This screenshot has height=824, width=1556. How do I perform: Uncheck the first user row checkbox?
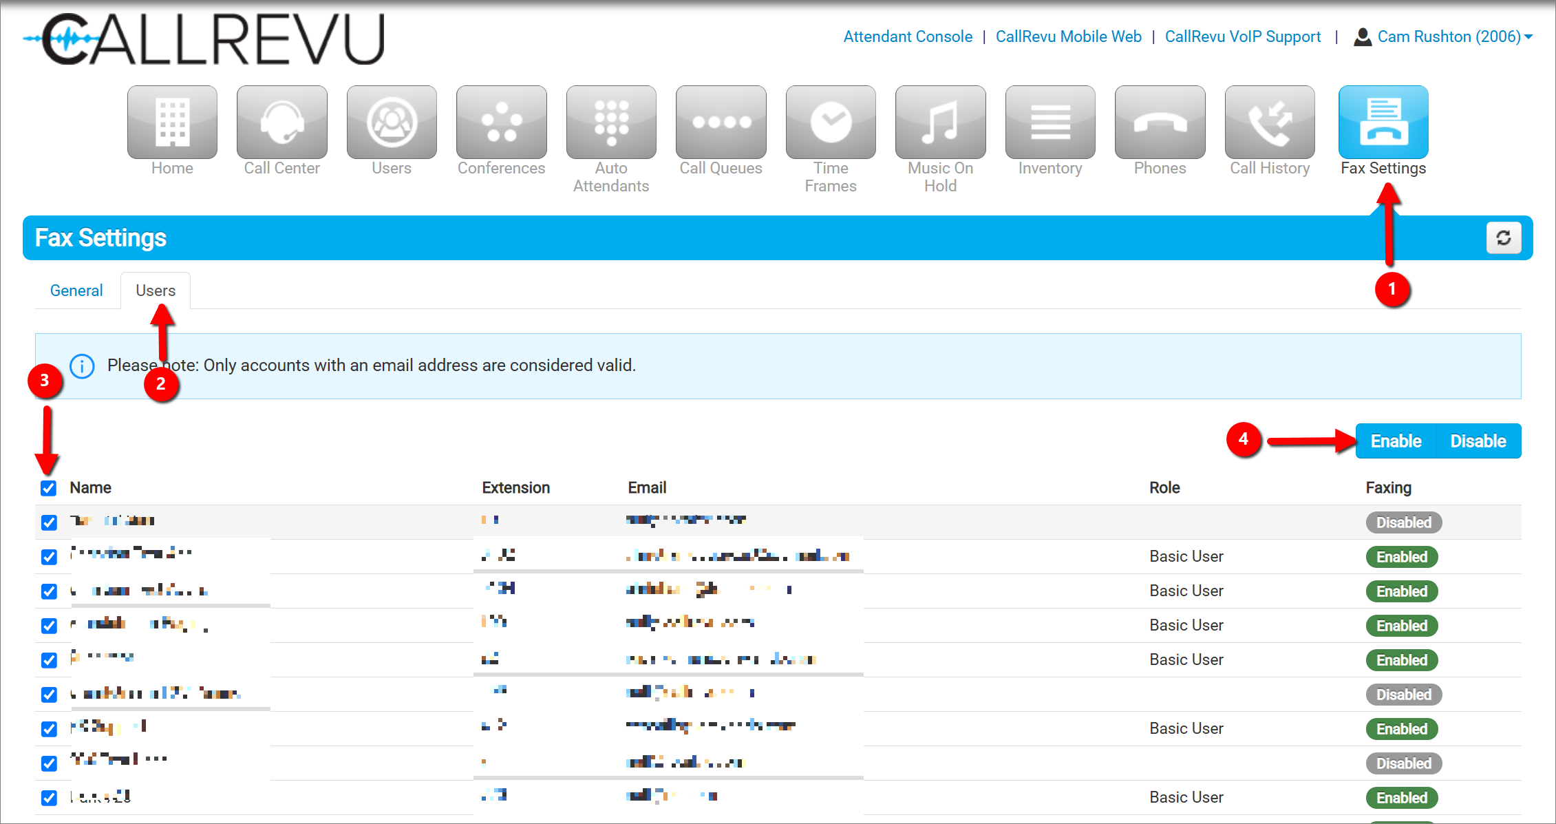coord(49,522)
